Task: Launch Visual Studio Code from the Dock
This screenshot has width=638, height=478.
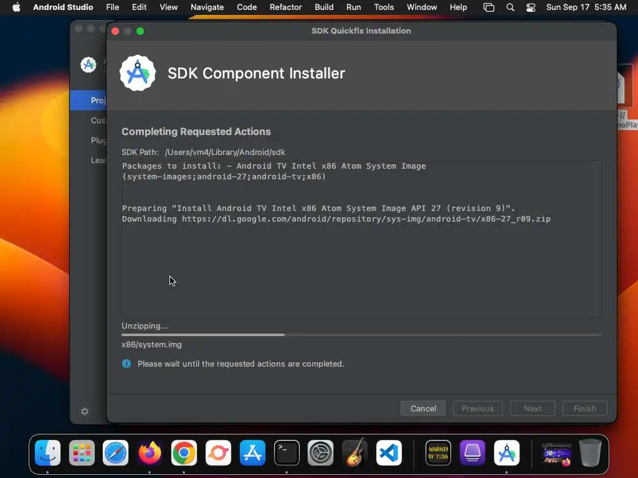Action: 389,453
